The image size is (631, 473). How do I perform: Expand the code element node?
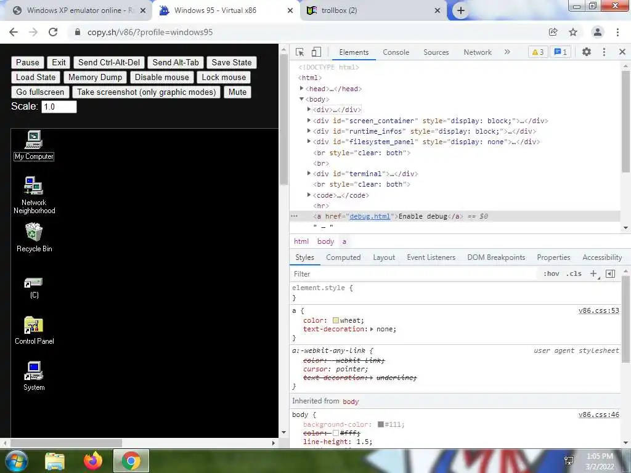309,195
